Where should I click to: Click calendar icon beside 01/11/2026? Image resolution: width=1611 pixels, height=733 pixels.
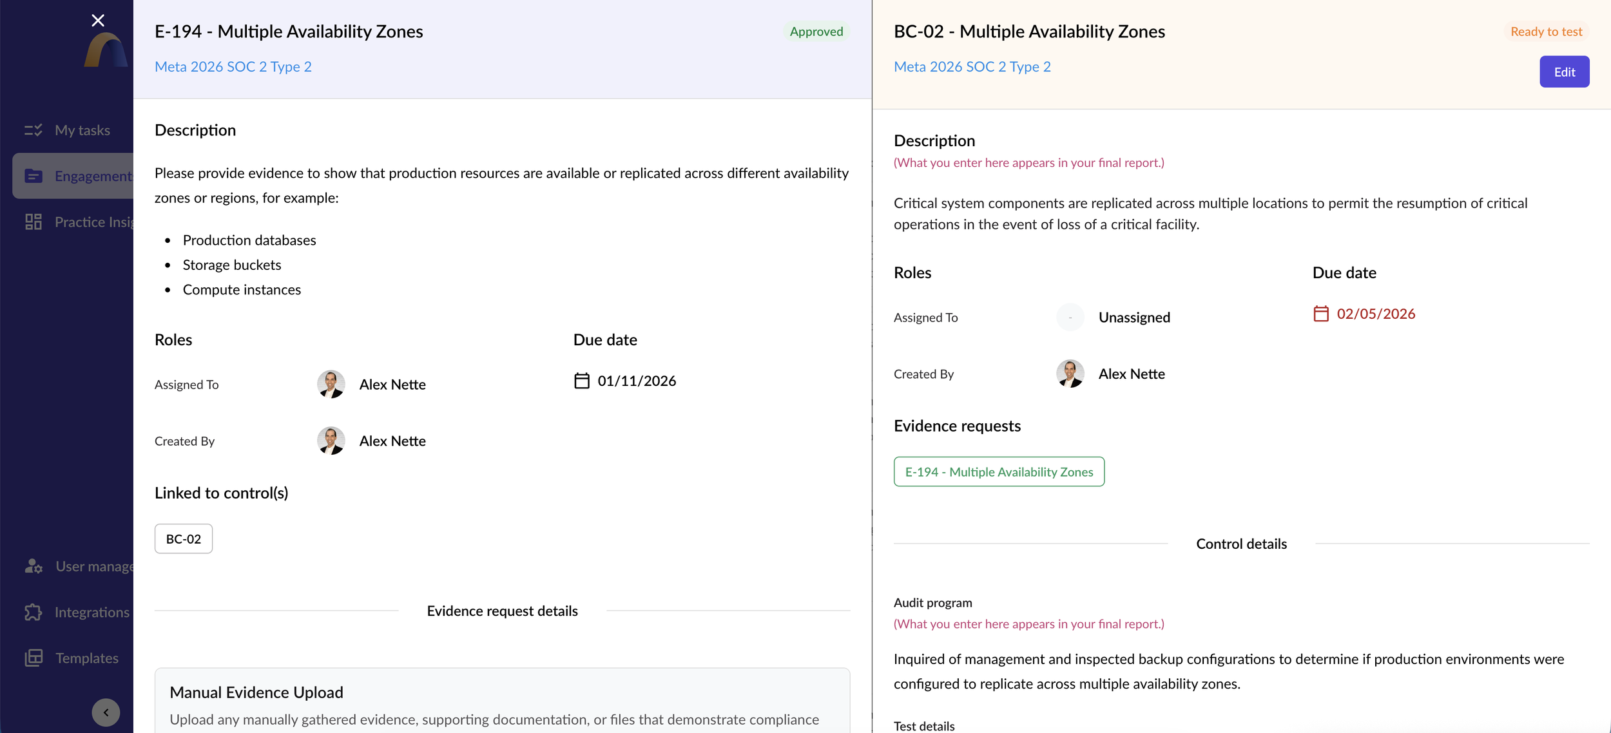pyautogui.click(x=581, y=381)
